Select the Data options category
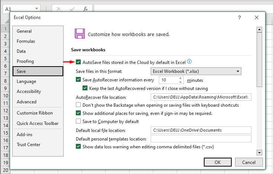The width and height of the screenshot is (273, 174). [x=38, y=51]
